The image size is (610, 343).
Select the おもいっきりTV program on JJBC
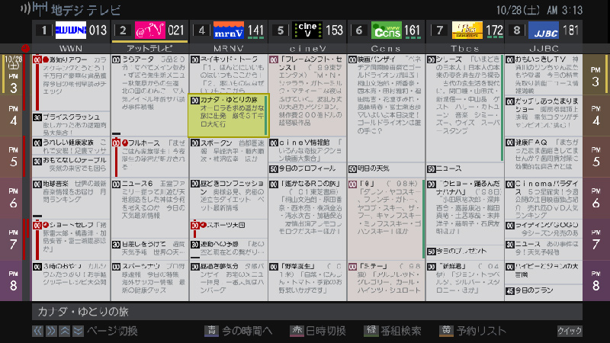pos(544,75)
